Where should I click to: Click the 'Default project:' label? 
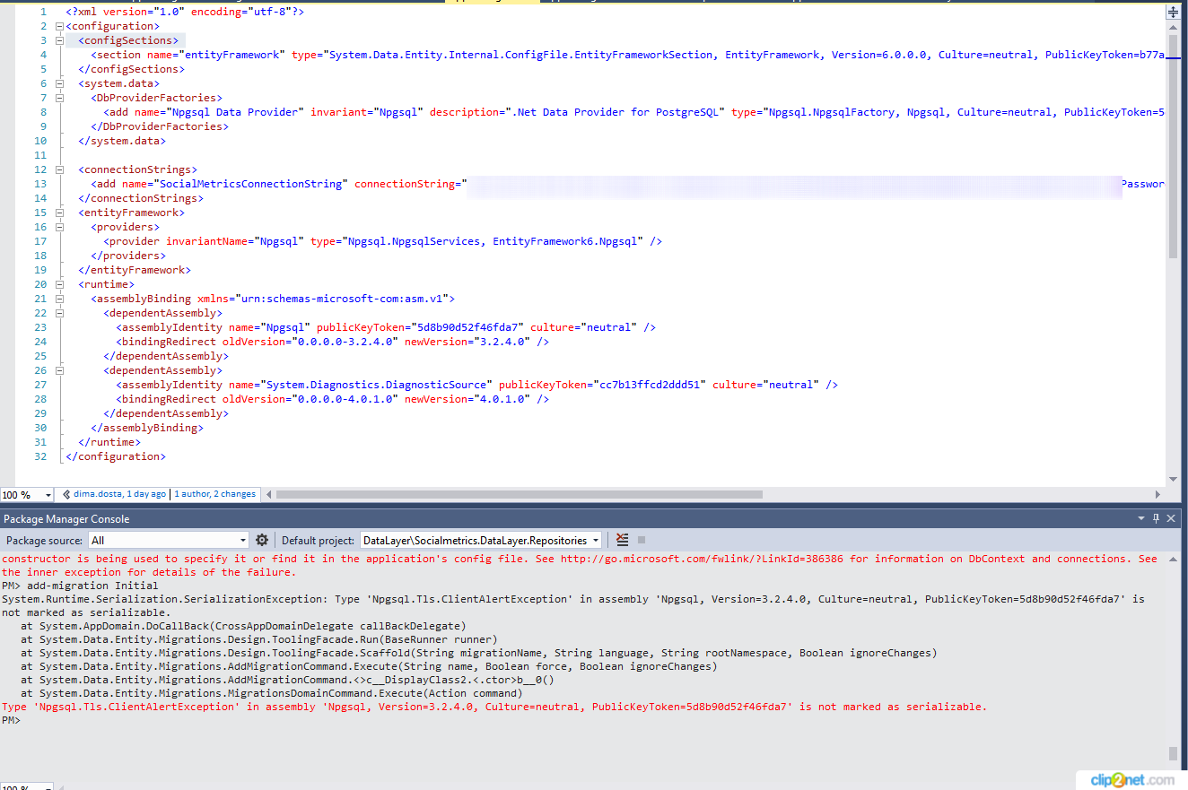click(x=319, y=540)
